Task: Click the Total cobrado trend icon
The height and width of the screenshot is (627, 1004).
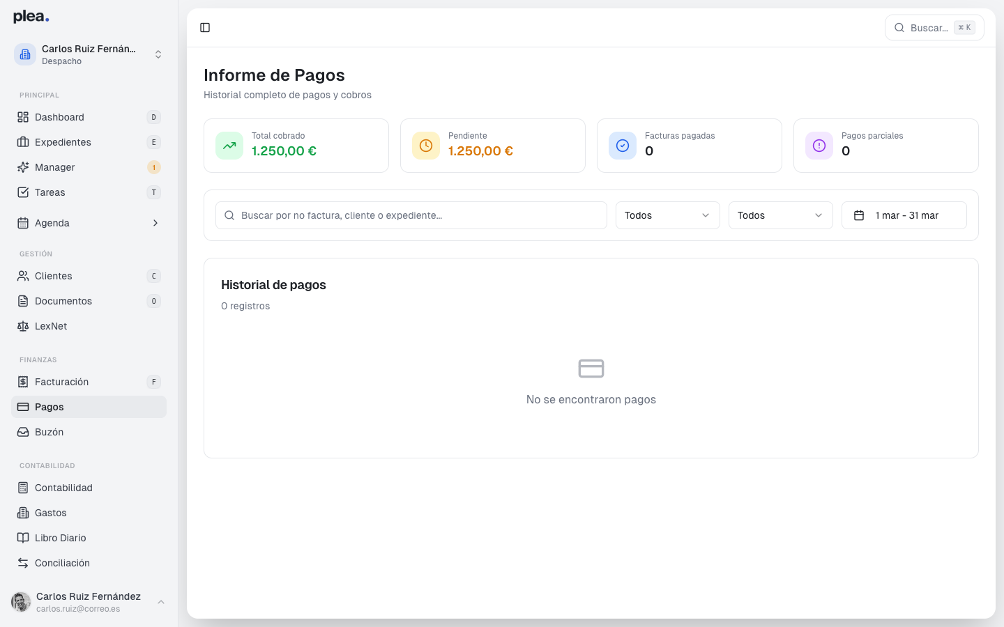Action: (x=229, y=146)
